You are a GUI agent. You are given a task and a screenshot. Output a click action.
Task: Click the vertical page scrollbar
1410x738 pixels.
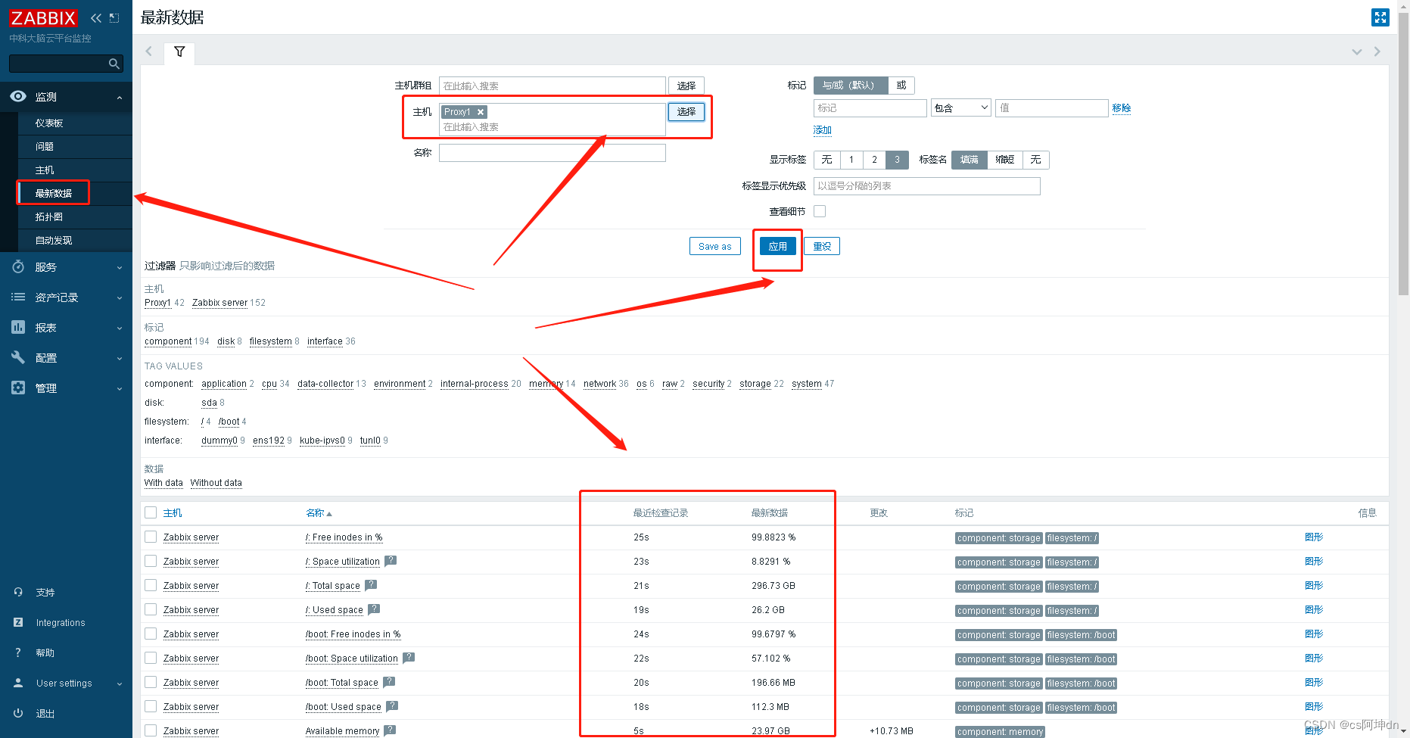[x=1403, y=155]
